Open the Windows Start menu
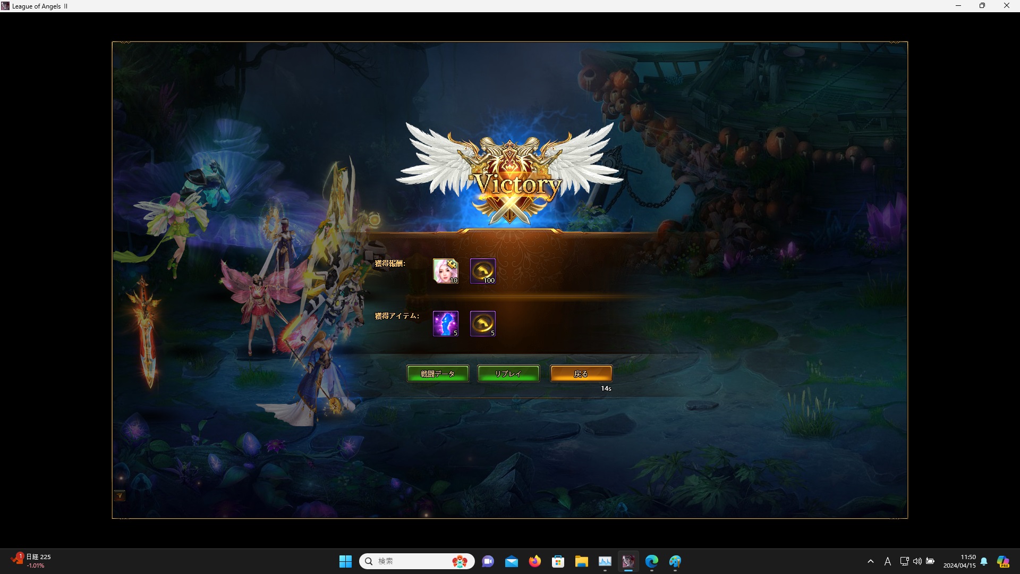The height and width of the screenshot is (574, 1020). [x=345, y=561]
